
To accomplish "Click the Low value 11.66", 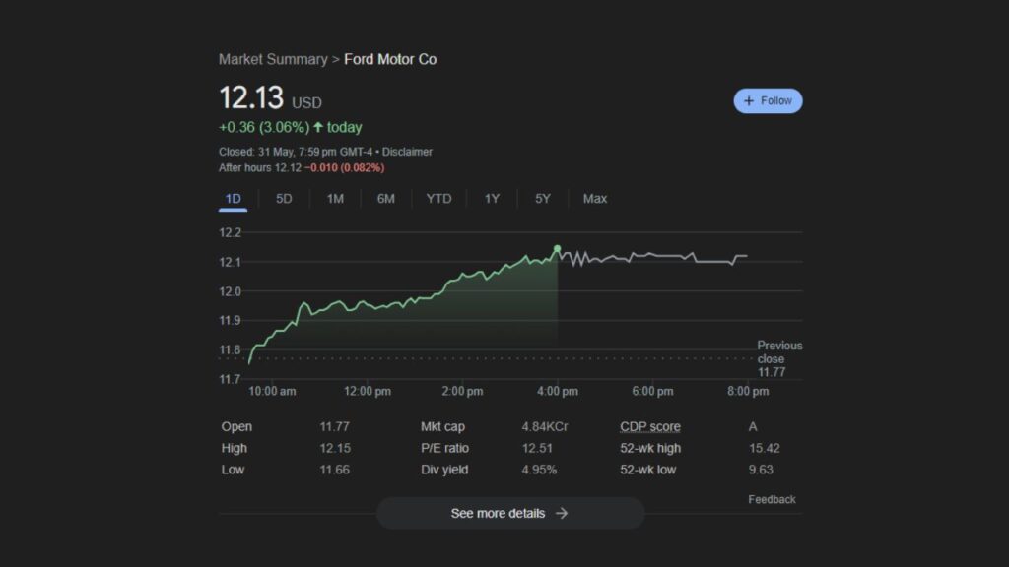I will pos(335,470).
